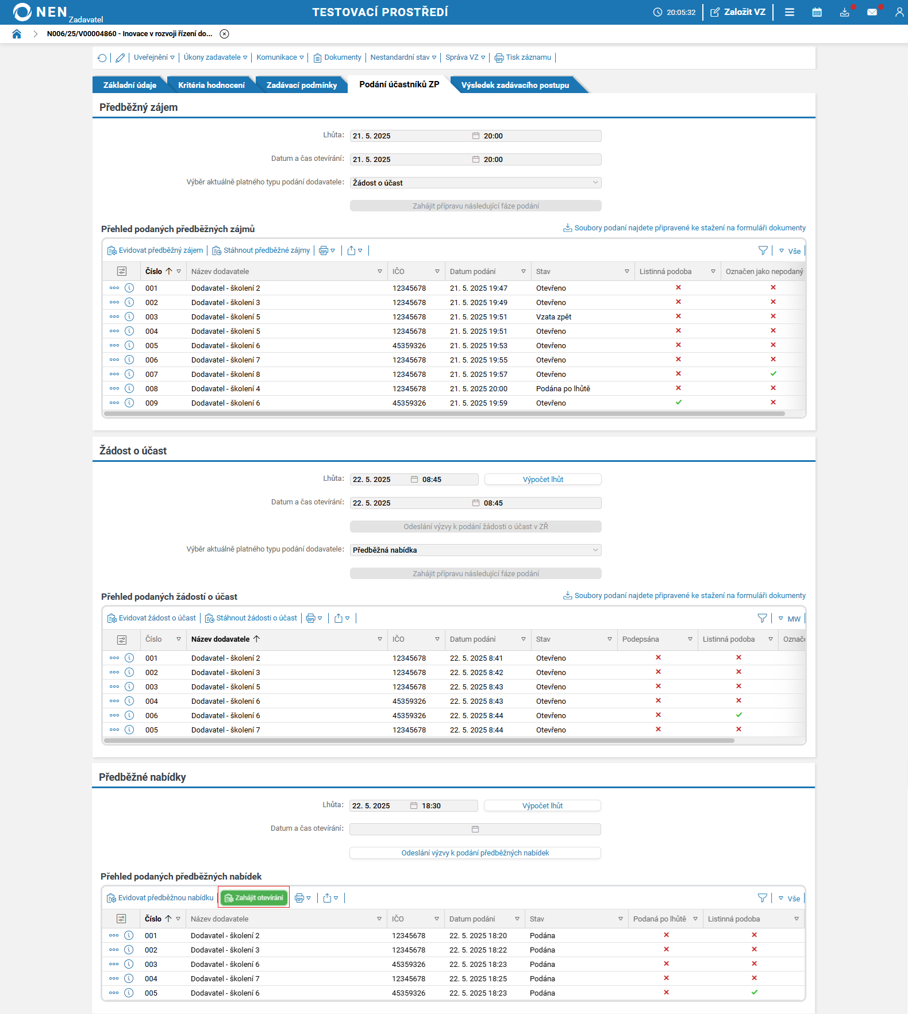Close the N006/25/V00004860 record tab

coord(225,34)
